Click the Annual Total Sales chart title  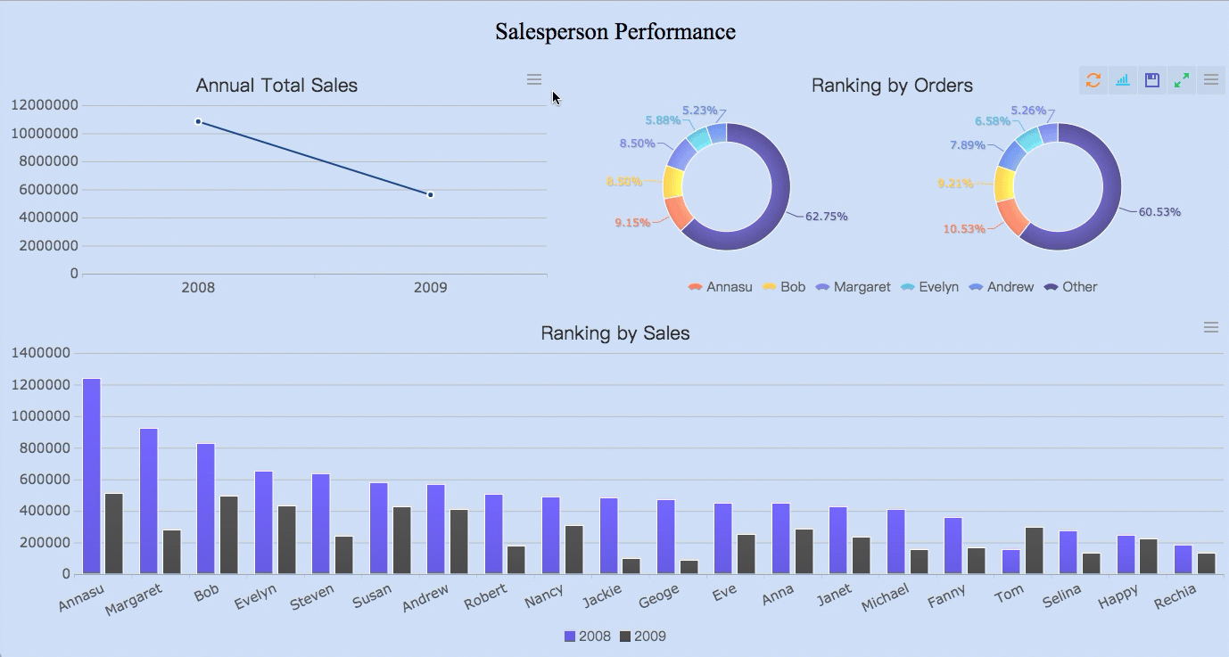pyautogui.click(x=276, y=86)
